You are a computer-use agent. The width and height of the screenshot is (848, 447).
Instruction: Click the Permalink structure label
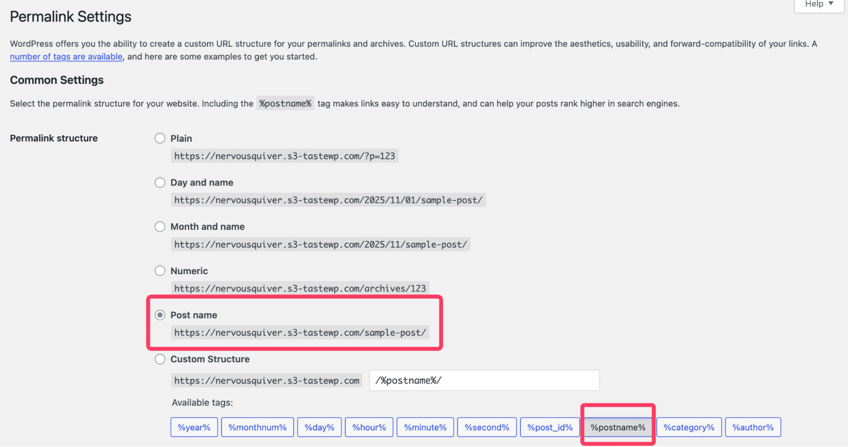click(x=54, y=138)
